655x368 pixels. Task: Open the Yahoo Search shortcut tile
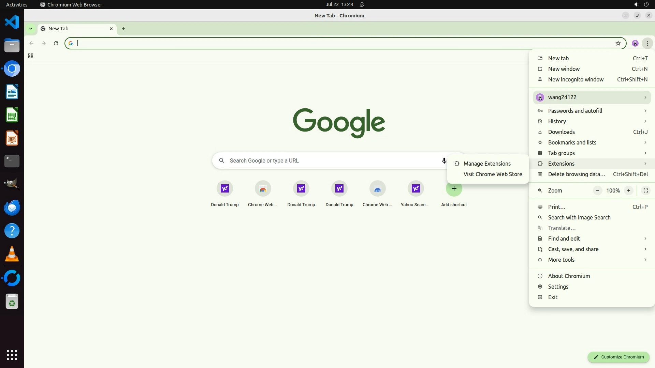point(416,189)
